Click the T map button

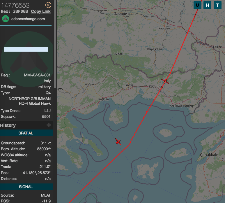(x=217, y=5)
